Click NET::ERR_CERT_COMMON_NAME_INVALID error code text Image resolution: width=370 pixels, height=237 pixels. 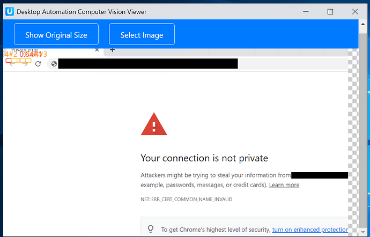(x=187, y=199)
